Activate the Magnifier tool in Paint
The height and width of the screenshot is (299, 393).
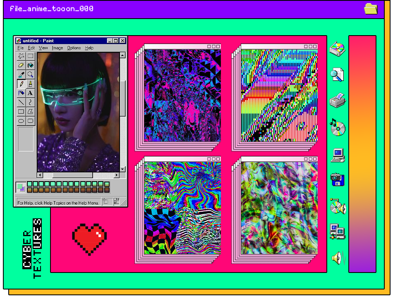tap(30, 74)
